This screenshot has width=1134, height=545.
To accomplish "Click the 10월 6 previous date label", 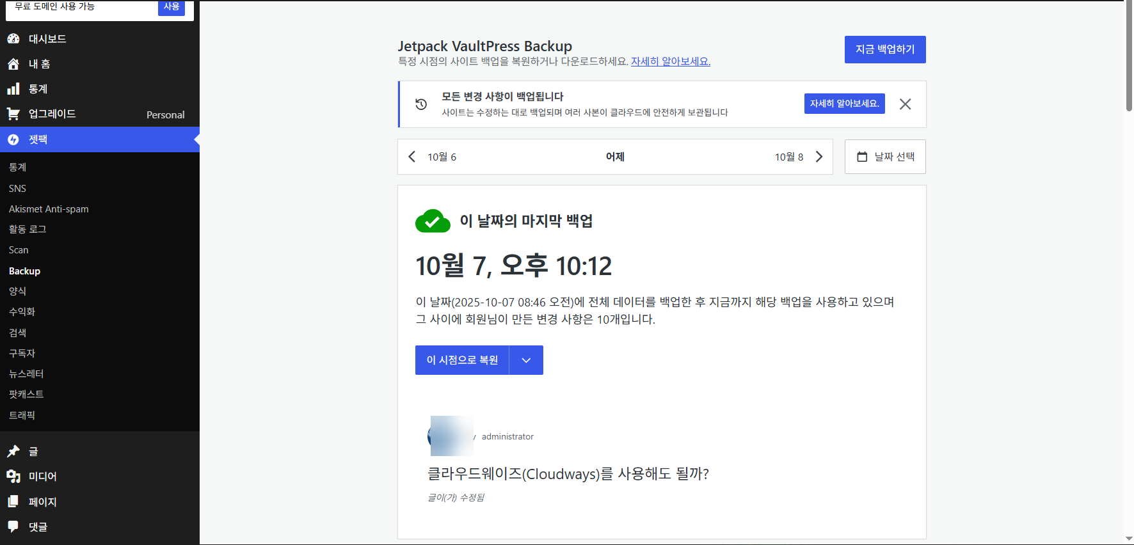I will [x=442, y=157].
